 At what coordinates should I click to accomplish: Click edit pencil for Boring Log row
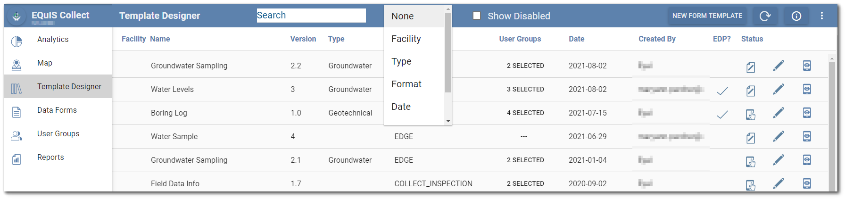point(779,113)
